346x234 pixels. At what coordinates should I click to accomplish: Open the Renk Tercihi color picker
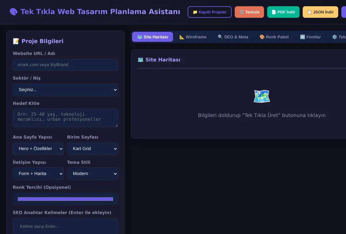click(65, 199)
